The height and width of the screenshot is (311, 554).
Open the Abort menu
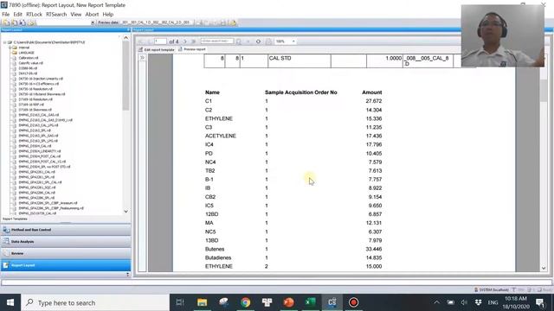[x=92, y=15]
